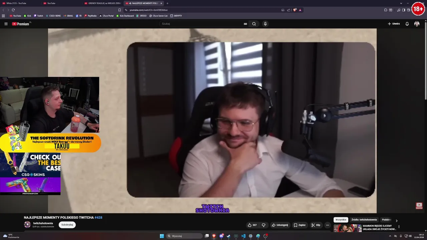
Task: Open YouTube notifications bell
Action: [407, 24]
